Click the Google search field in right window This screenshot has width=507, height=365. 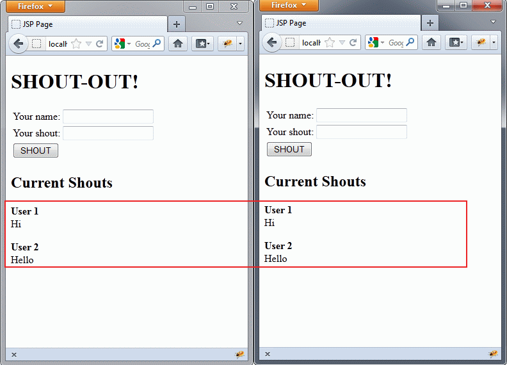pyautogui.click(x=396, y=43)
